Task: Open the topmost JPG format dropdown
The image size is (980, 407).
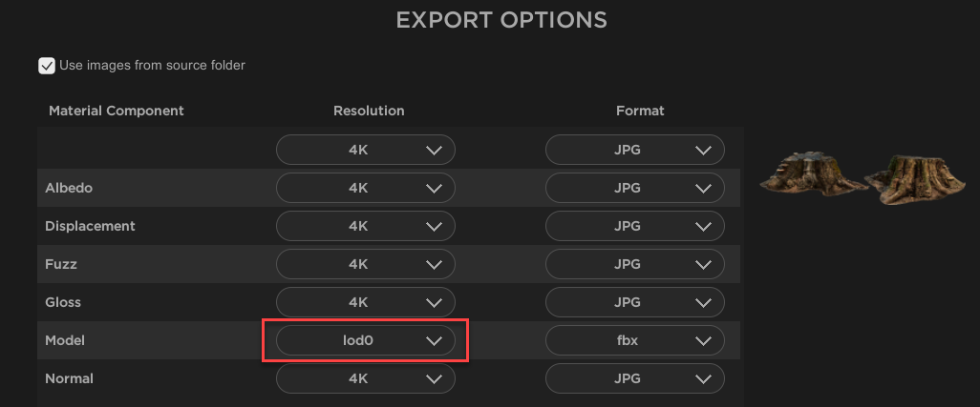Action: pos(635,151)
